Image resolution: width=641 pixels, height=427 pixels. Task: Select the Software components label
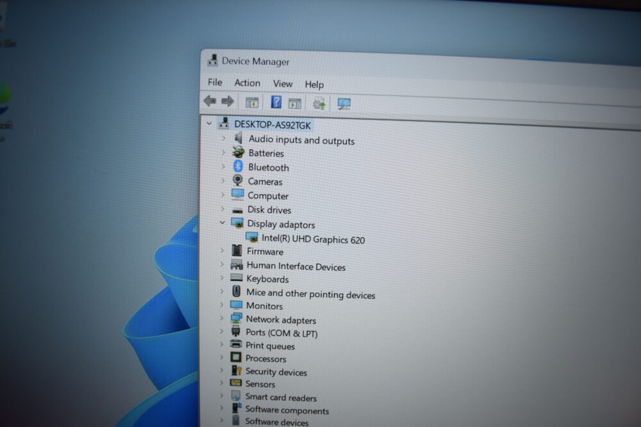(x=287, y=410)
